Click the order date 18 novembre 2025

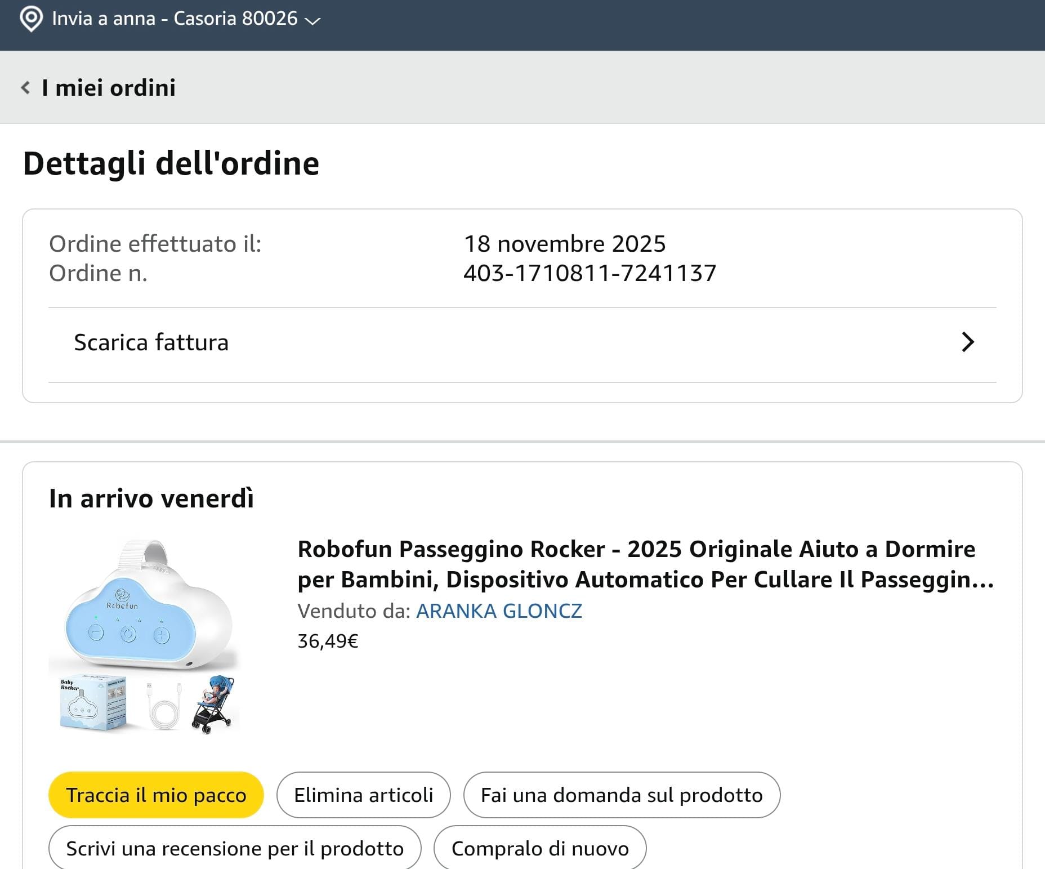pos(564,244)
